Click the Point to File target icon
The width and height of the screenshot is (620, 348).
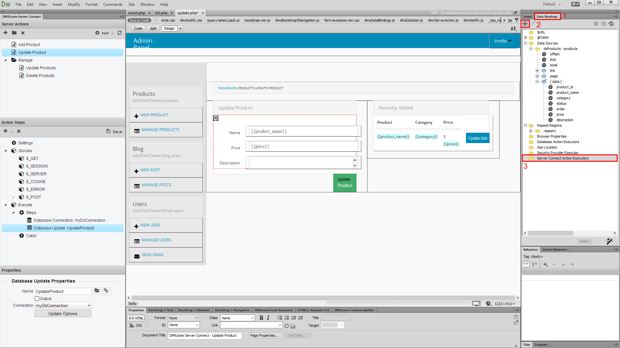pos(286,326)
